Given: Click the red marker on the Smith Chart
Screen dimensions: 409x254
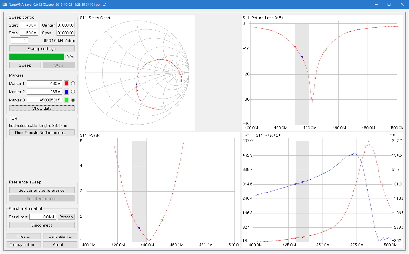Looking at the screenshot, I should coord(137,91).
